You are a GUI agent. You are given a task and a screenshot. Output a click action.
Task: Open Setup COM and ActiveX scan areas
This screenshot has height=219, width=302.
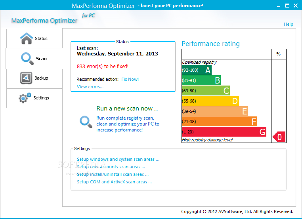114,182
